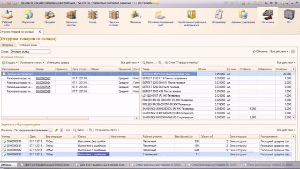300x169 pixels.
Task: Open the Администрирование section
Action: (243, 17)
